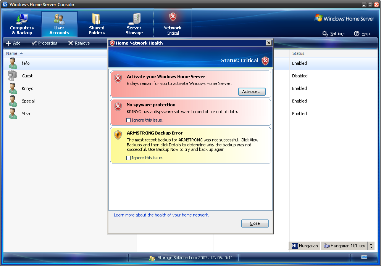Click the console house icon in title bar
This screenshot has height=266, width=381.
[5, 4]
